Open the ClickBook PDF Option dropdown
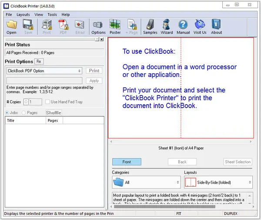Image resolution: width=261 pixels, height=220 pixels. (44, 71)
